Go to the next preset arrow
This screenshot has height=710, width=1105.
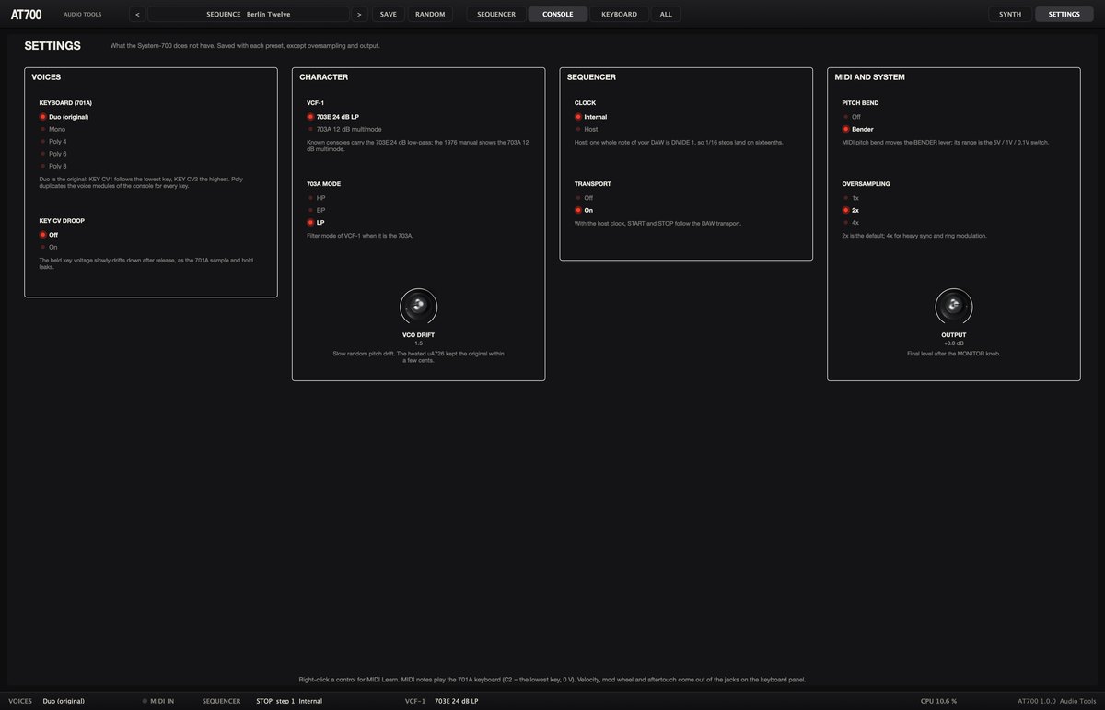[359, 14]
